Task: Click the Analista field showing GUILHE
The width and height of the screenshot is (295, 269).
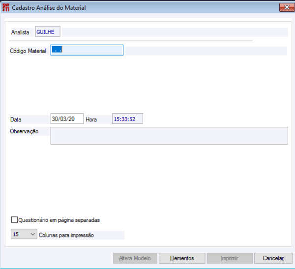Action: tap(48, 31)
